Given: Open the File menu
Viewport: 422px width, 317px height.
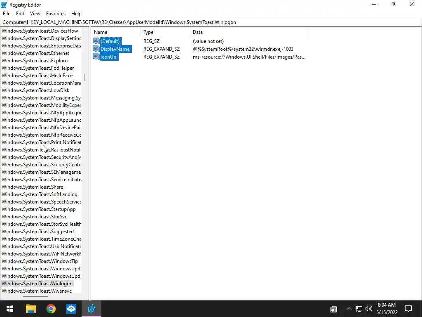Looking at the screenshot, I should click(7, 14).
